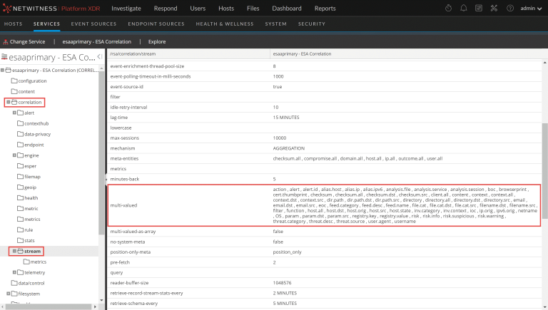This screenshot has height=310, width=548.
Task: Click the content folder icon
Action: pyautogui.click(x=14, y=91)
